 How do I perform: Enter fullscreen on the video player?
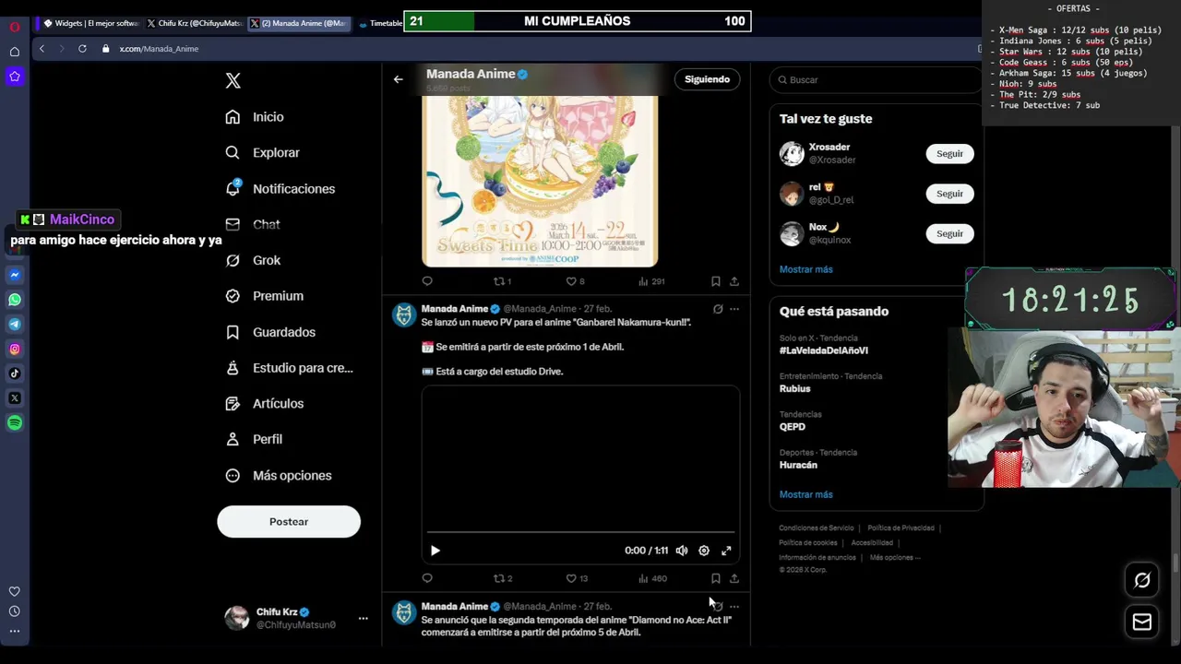726,551
